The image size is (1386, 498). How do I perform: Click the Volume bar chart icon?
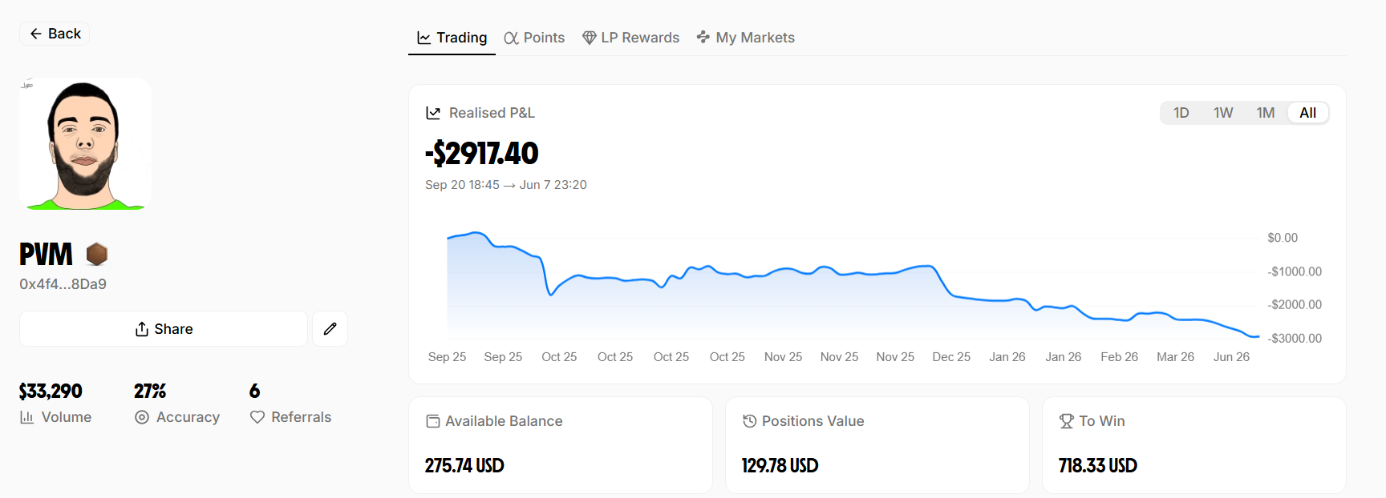point(26,417)
